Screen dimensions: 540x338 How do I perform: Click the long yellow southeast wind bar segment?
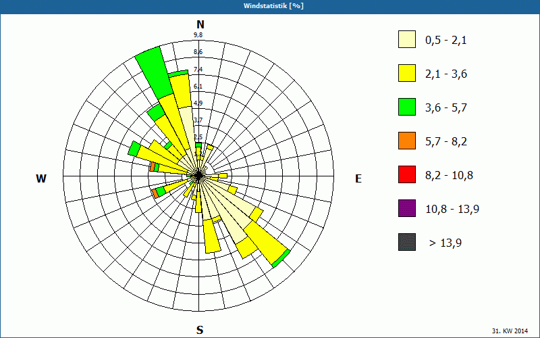(x=266, y=241)
